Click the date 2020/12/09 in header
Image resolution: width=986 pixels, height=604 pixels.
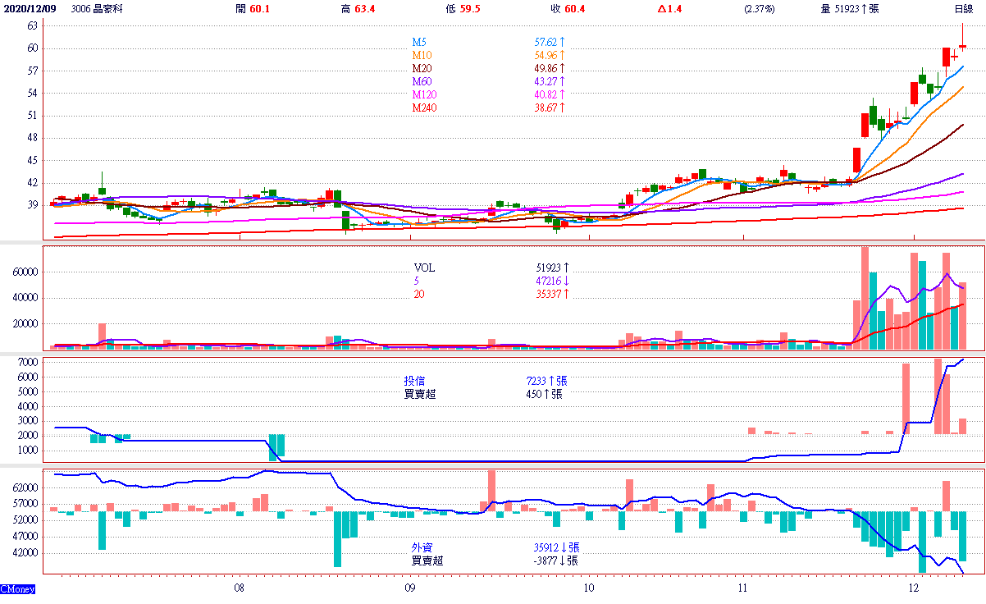coord(29,9)
